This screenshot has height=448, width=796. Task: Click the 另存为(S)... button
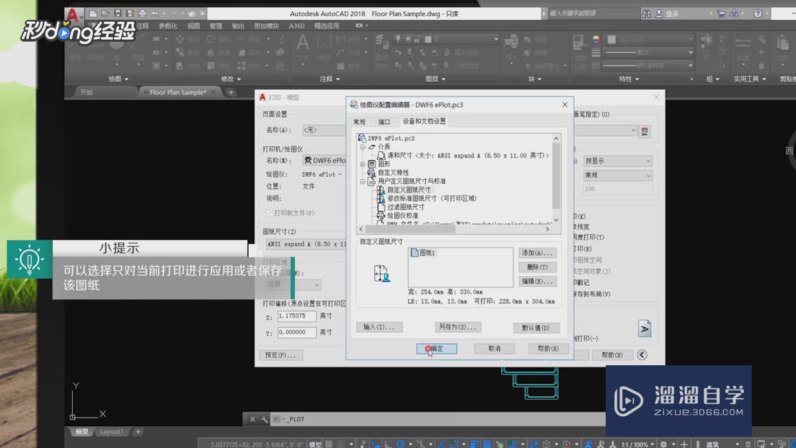[458, 327]
